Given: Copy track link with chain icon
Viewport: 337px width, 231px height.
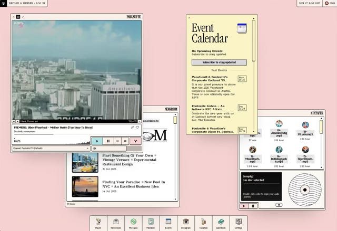Looking at the screenshot, I should click(132, 127).
